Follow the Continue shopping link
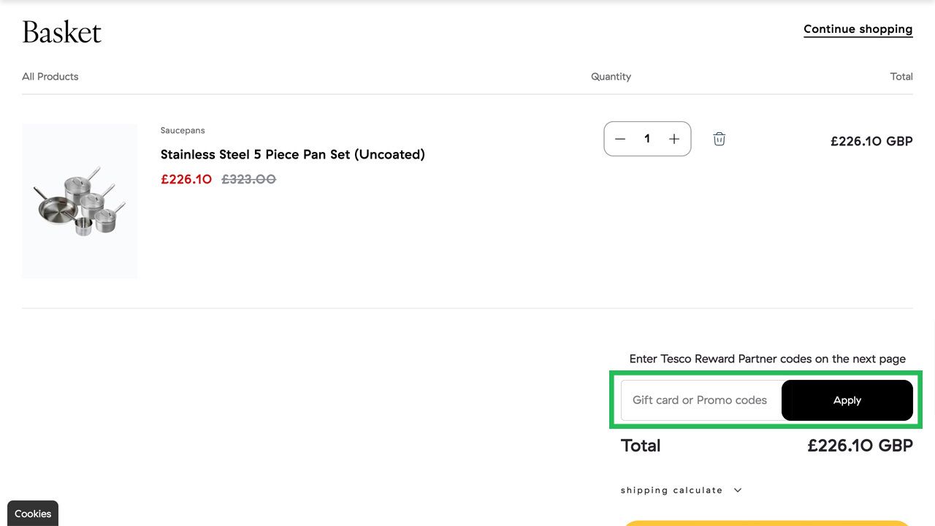Screen dimensions: 935x526 tap(858, 28)
